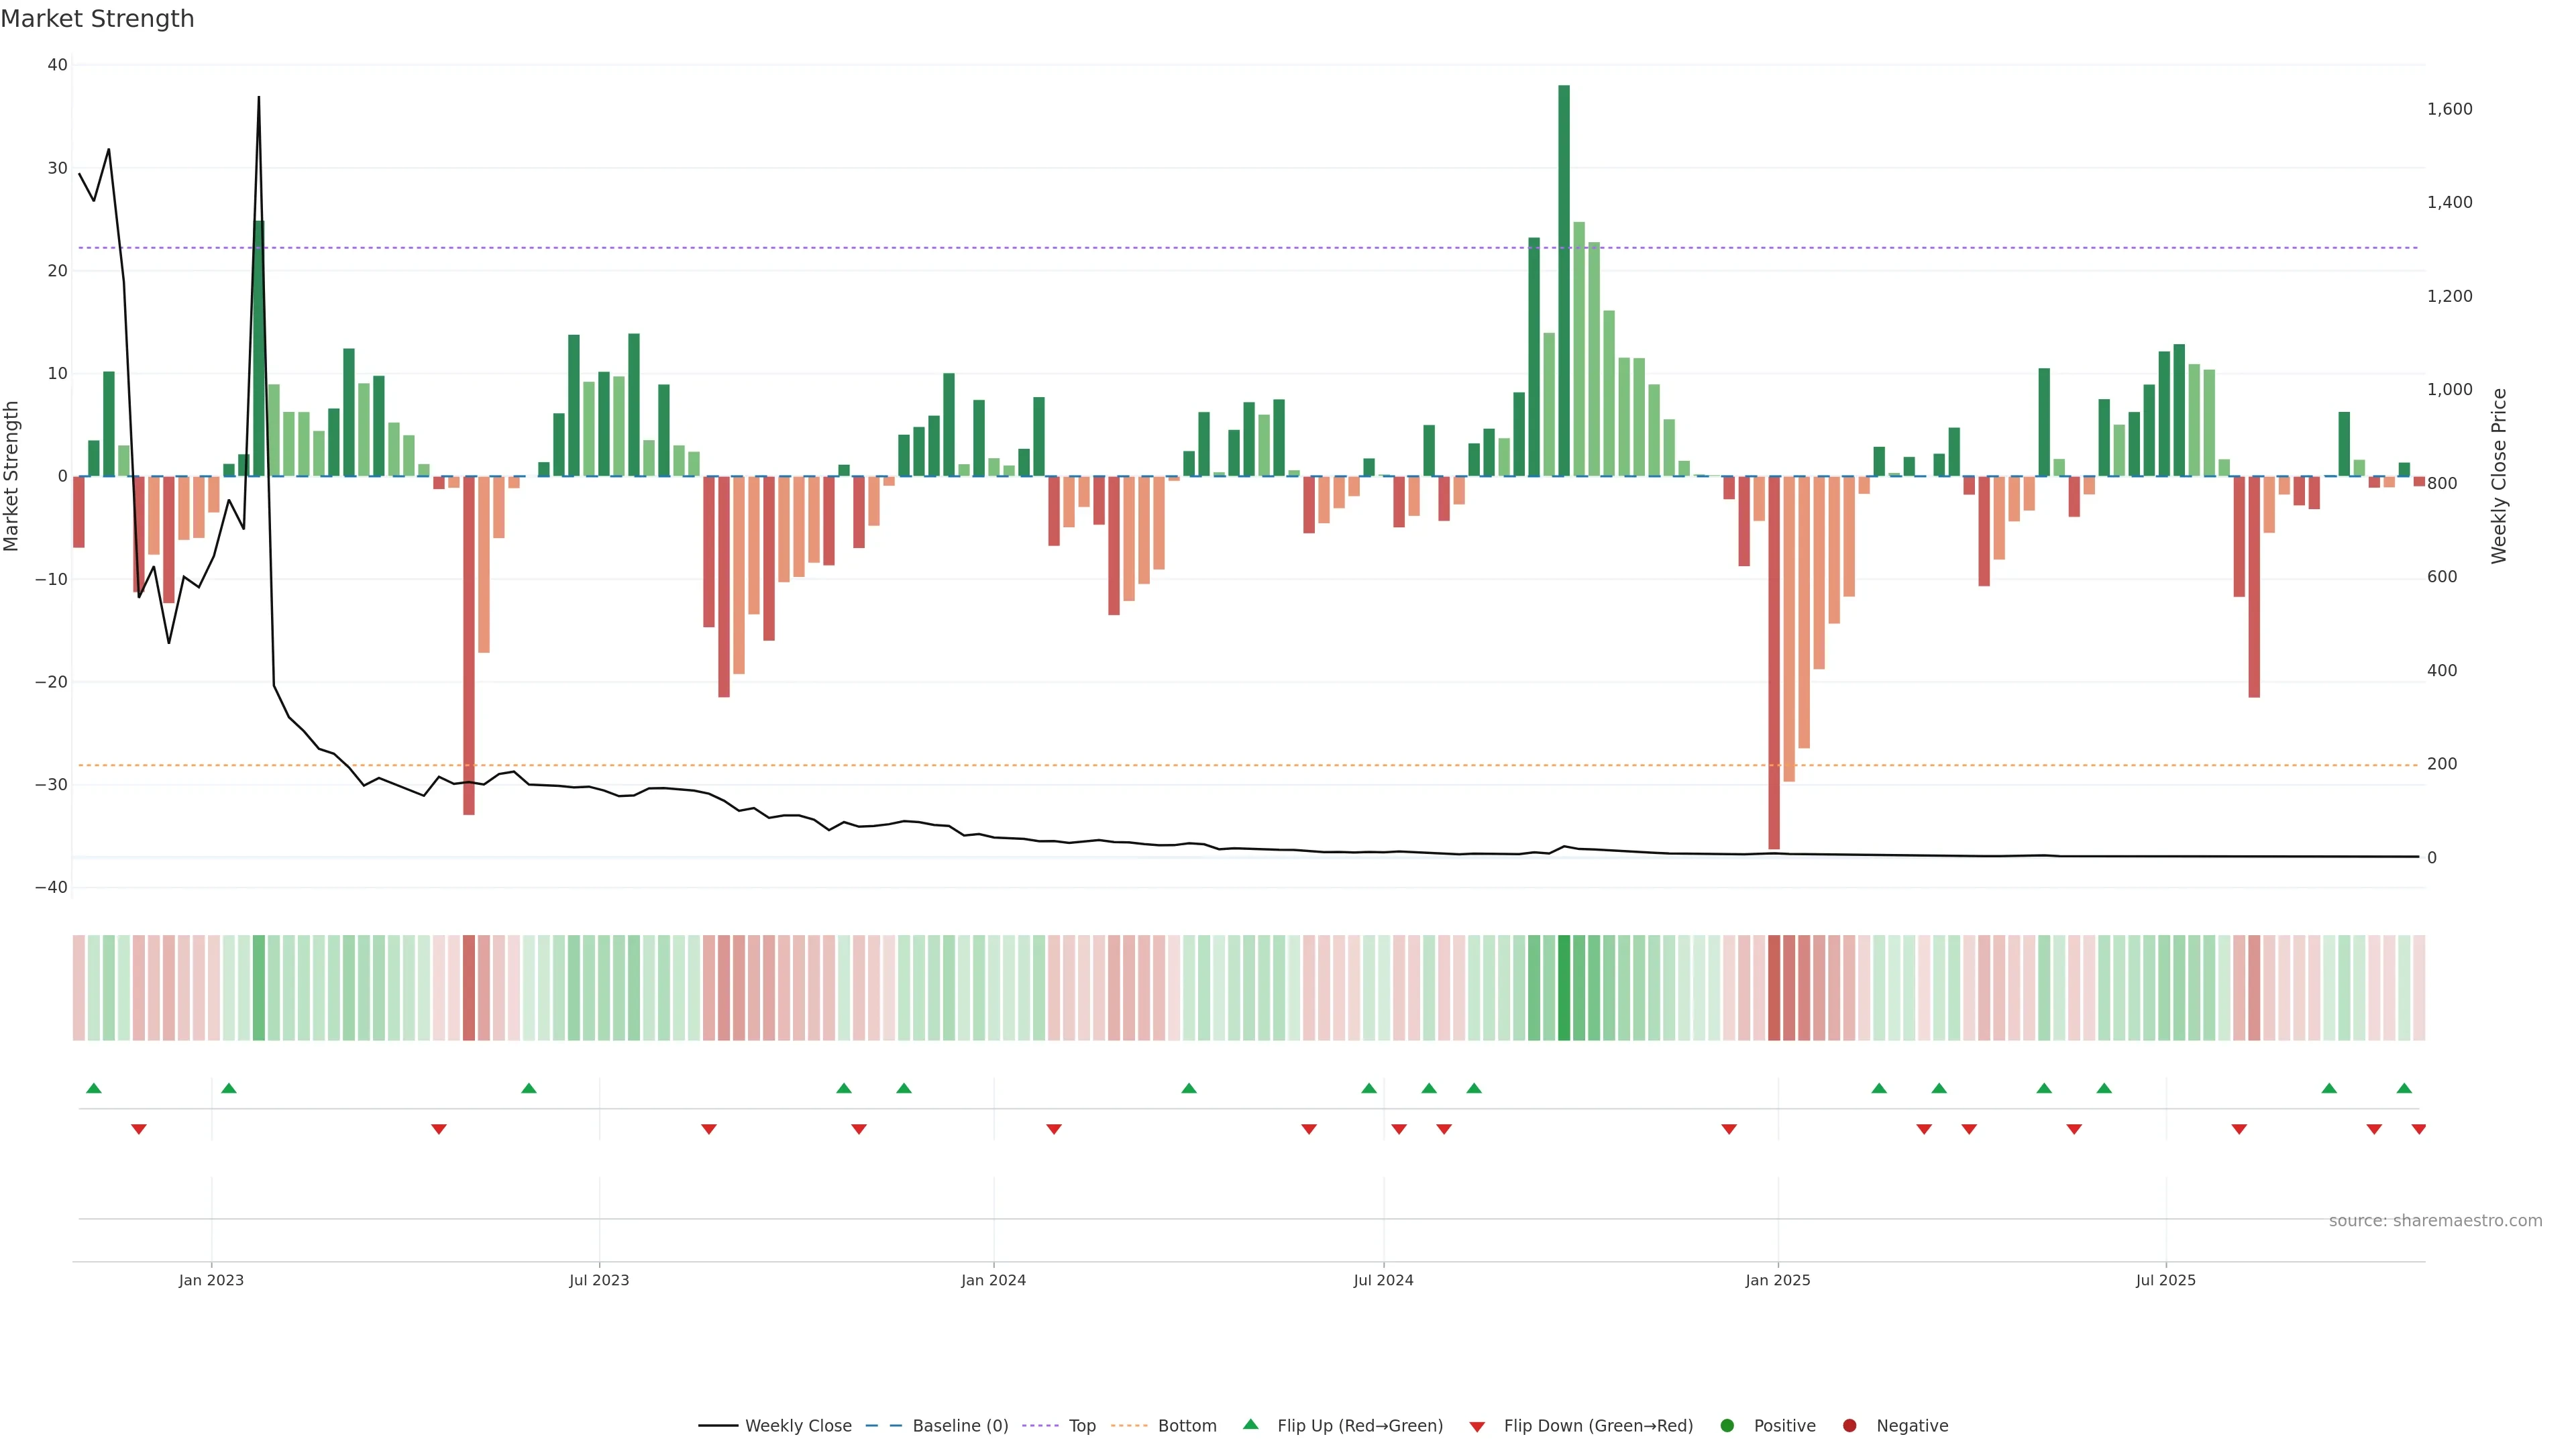Click the black Weekly Close line legend icon

[718, 1425]
